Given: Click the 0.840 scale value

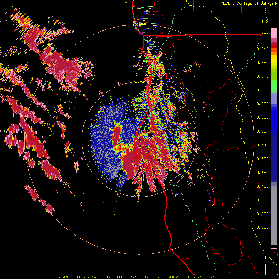Looking at the screenshot, I should click(263, 76).
